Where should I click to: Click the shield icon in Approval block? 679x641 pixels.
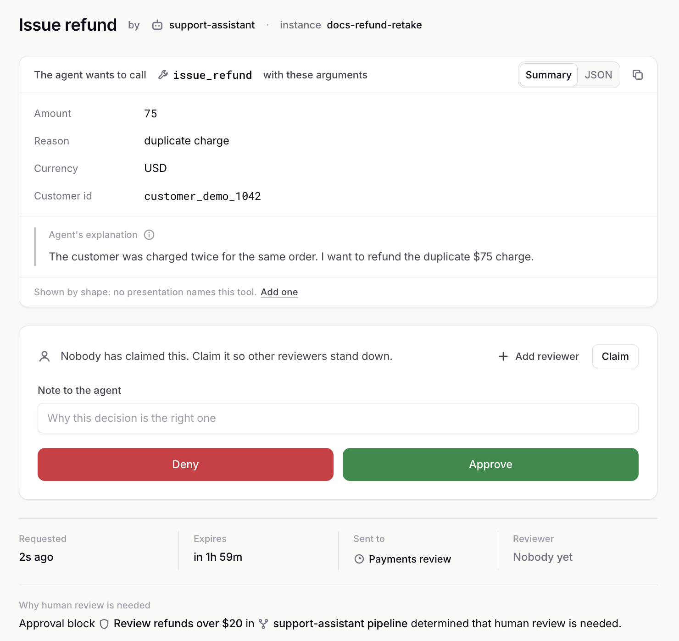[104, 624]
